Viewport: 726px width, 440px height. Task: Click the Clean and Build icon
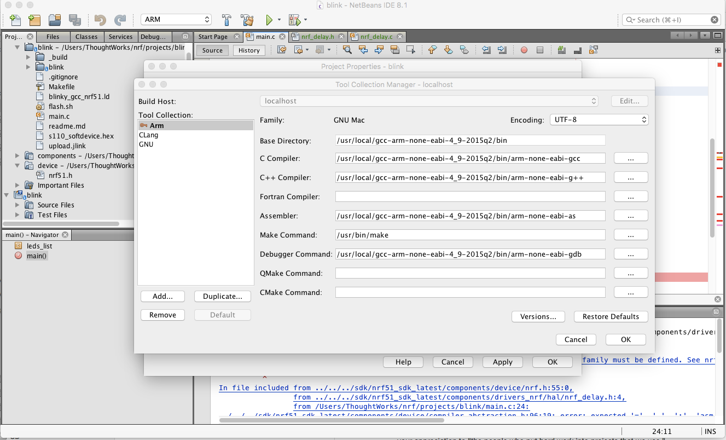point(247,20)
